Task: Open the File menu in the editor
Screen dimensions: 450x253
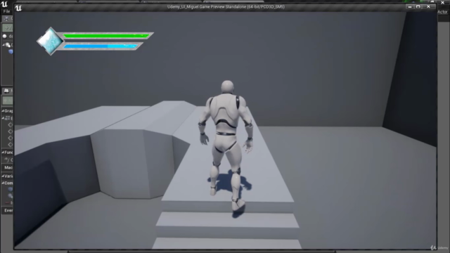Action: pyautogui.click(x=6, y=11)
